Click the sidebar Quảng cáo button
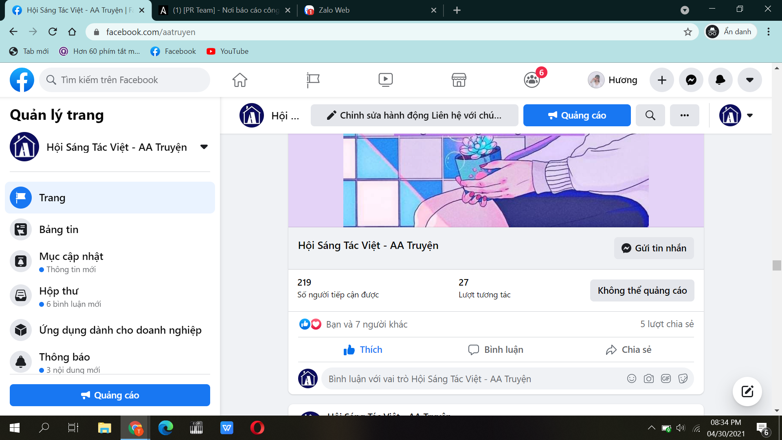Image resolution: width=782 pixels, height=440 pixels. click(x=110, y=395)
